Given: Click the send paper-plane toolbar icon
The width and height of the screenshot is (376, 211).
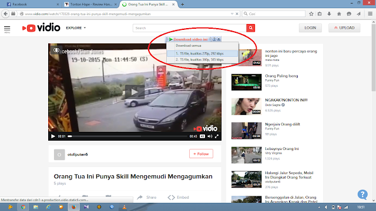Looking at the screenshot, I should [x=359, y=14].
